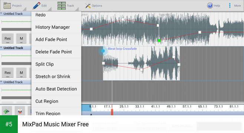Screen dimensions: 244x133
Task: Adjust second track's green volume slider
Action: [16, 56]
